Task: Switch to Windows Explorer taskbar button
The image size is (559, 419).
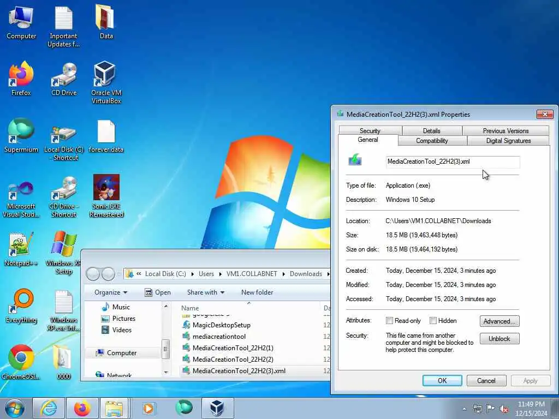Action: [114, 408]
